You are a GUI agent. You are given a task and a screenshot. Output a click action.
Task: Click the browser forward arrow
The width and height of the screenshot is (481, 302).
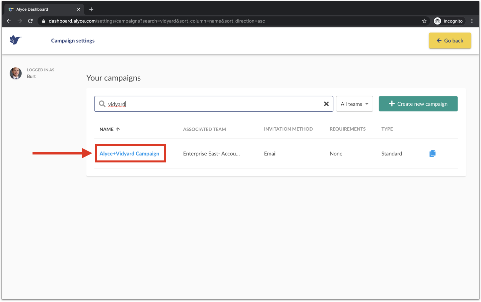[x=20, y=21]
